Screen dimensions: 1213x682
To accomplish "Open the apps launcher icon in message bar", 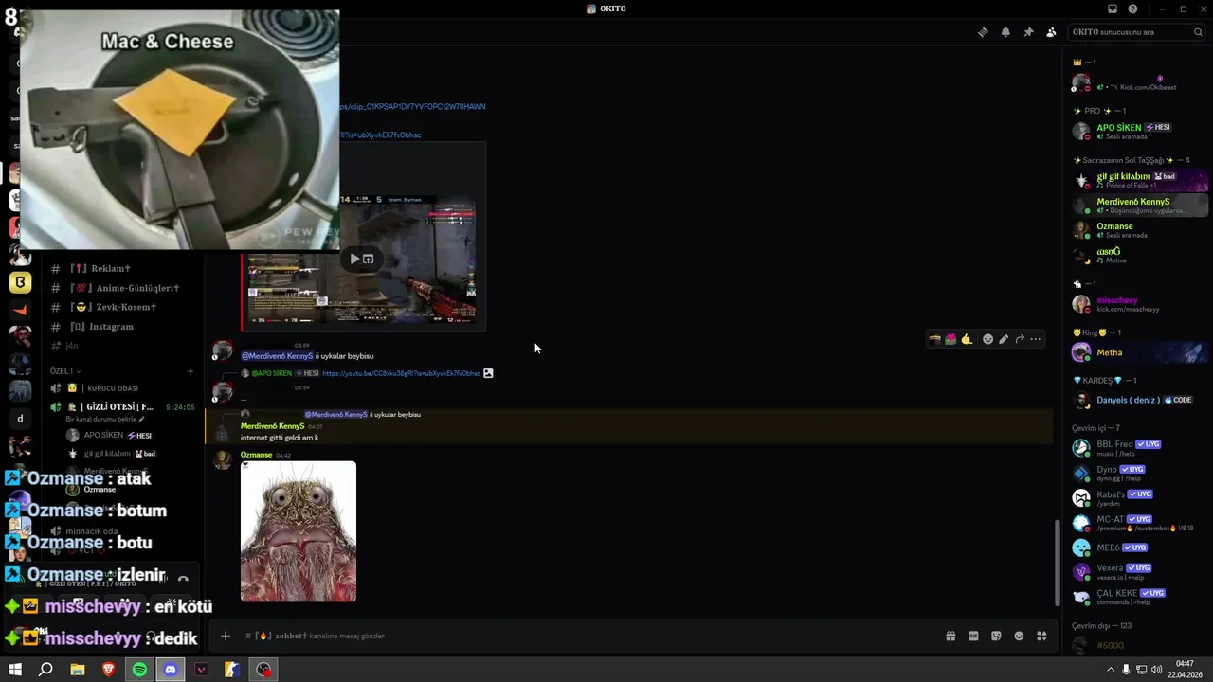I will (x=1041, y=636).
